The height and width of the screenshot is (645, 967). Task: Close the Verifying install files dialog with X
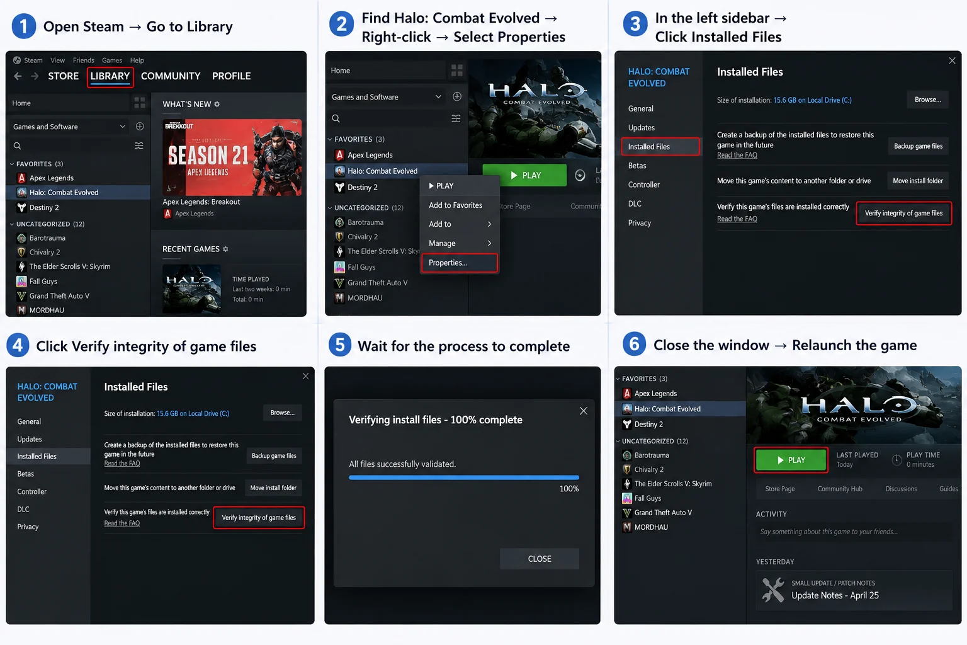(584, 411)
